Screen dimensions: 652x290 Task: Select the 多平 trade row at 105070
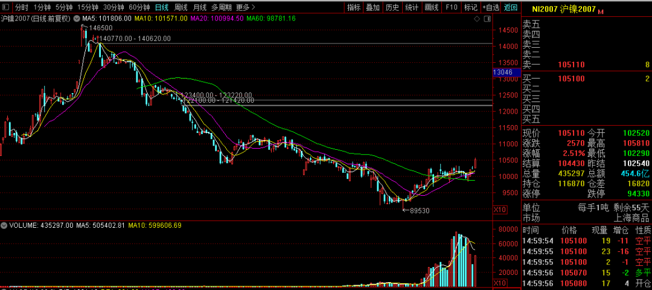coord(586,273)
